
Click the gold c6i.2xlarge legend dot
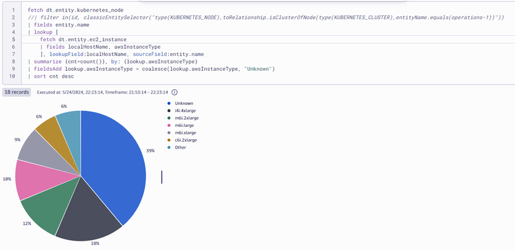coord(170,140)
